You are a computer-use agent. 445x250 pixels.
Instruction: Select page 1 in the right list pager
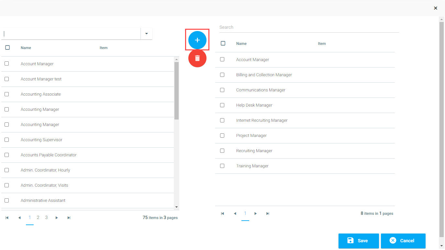click(x=245, y=214)
